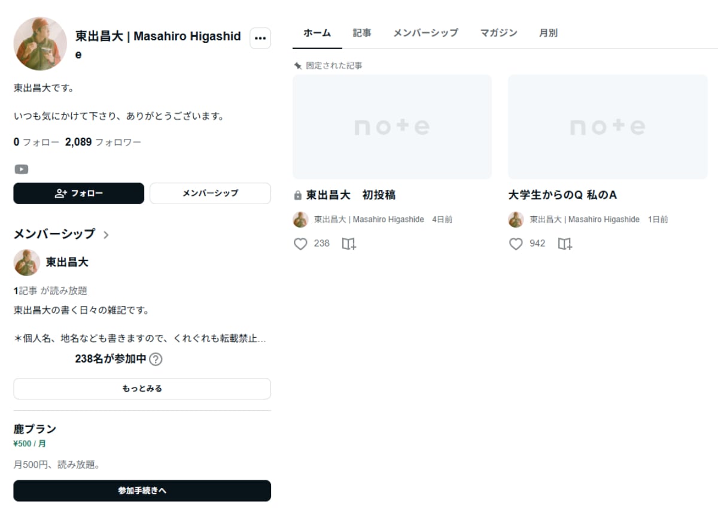718x521 pixels.
Task: Click the author avatar under 大学生からのQ 私のA
Action: click(516, 220)
